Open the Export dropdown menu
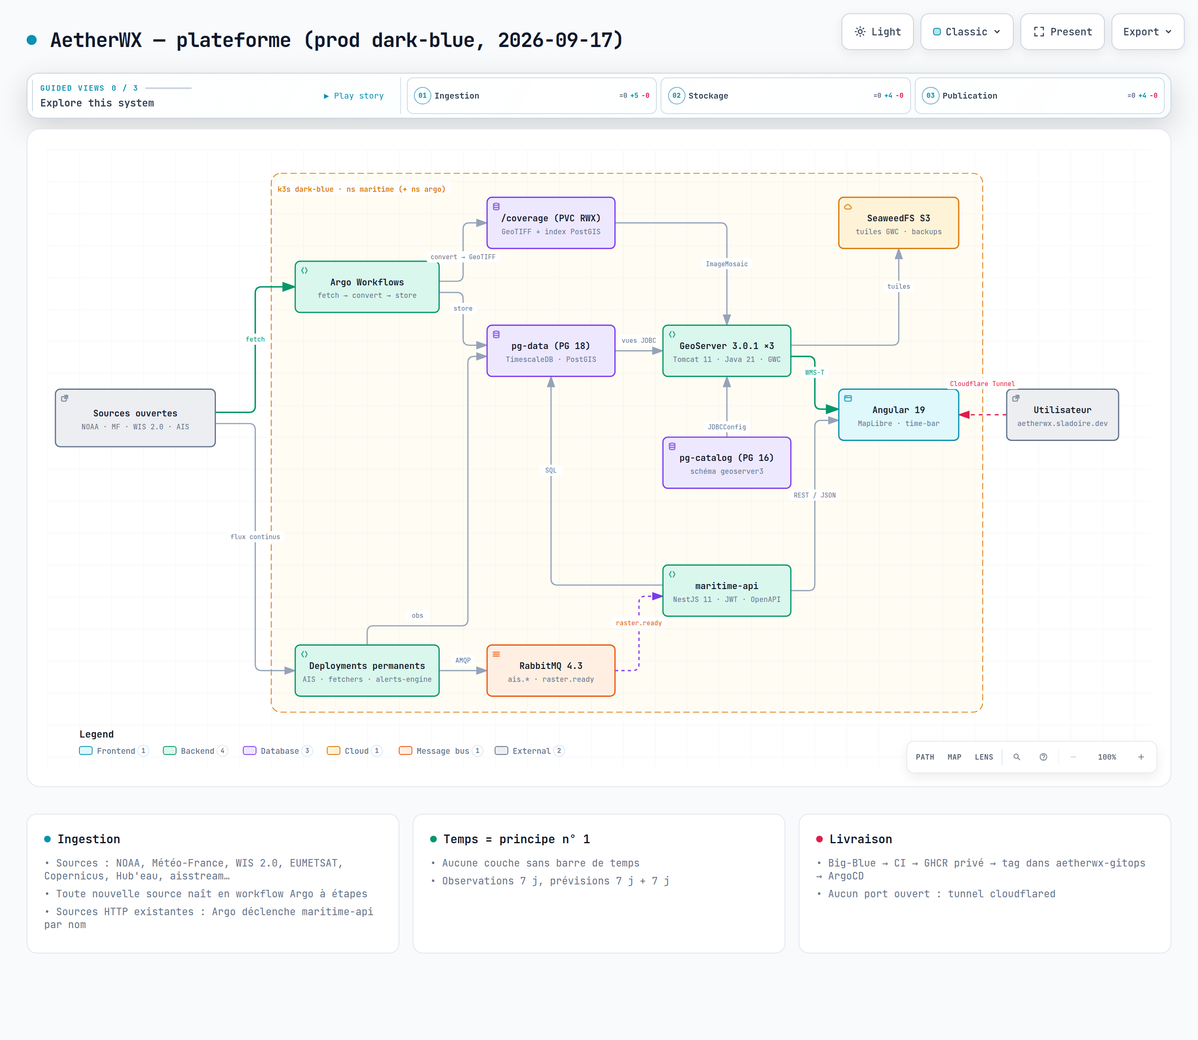Screen dimensions: 1198x1040 coord(1147,32)
